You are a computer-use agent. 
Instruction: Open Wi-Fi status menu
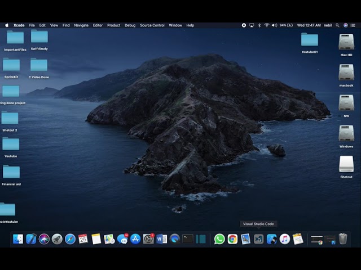coord(267,25)
